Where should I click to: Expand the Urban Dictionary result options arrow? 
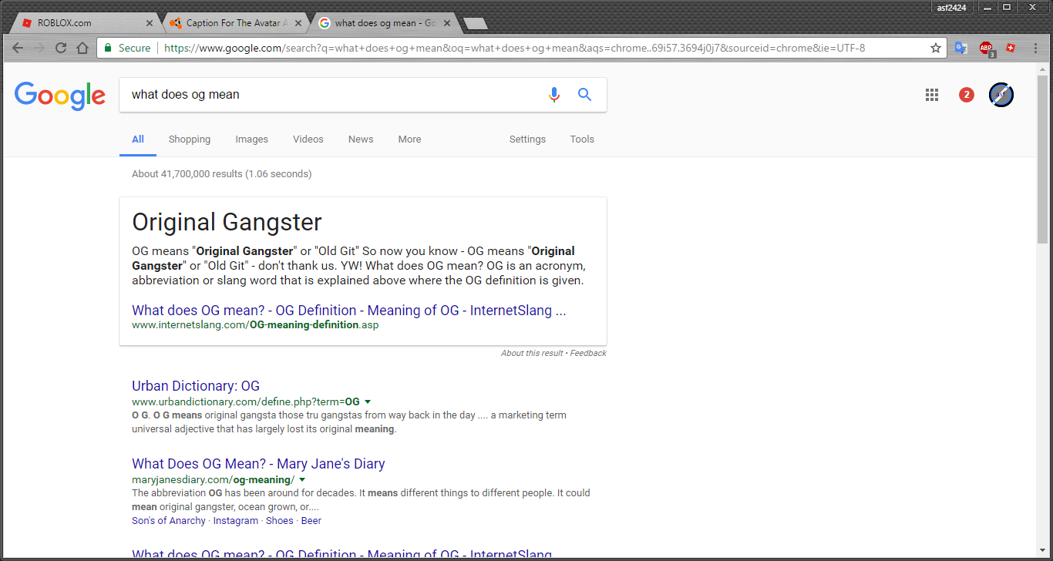coord(368,401)
